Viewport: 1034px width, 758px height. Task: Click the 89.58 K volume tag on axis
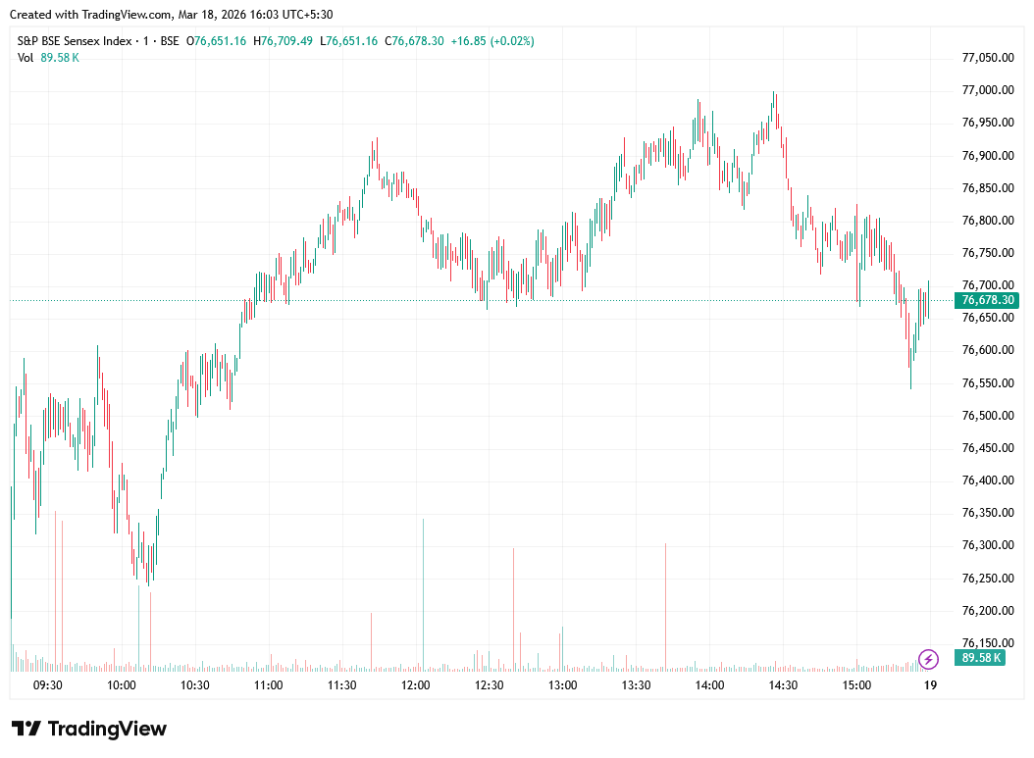pos(981,658)
